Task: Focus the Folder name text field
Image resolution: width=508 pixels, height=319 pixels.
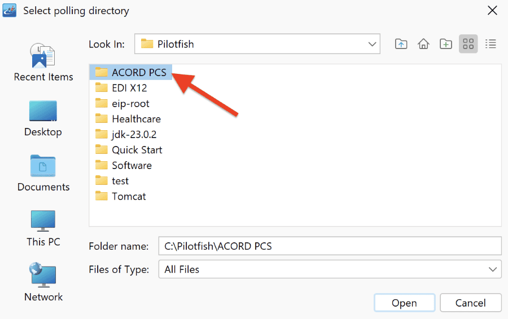Action: click(x=330, y=246)
